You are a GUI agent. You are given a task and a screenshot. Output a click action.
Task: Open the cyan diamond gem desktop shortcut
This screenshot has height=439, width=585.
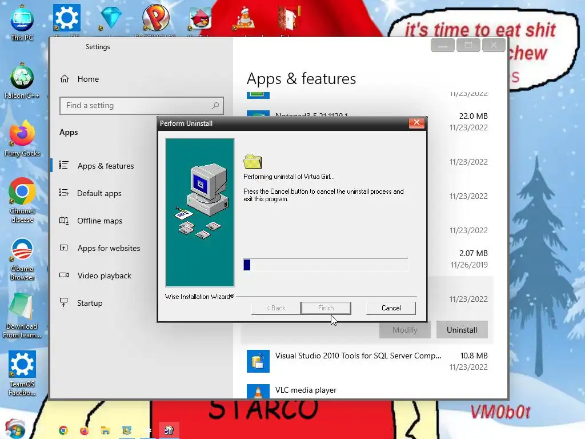point(111,18)
